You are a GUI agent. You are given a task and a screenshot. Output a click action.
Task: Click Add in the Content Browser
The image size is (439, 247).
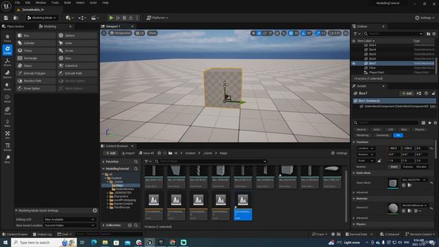tap(110, 153)
